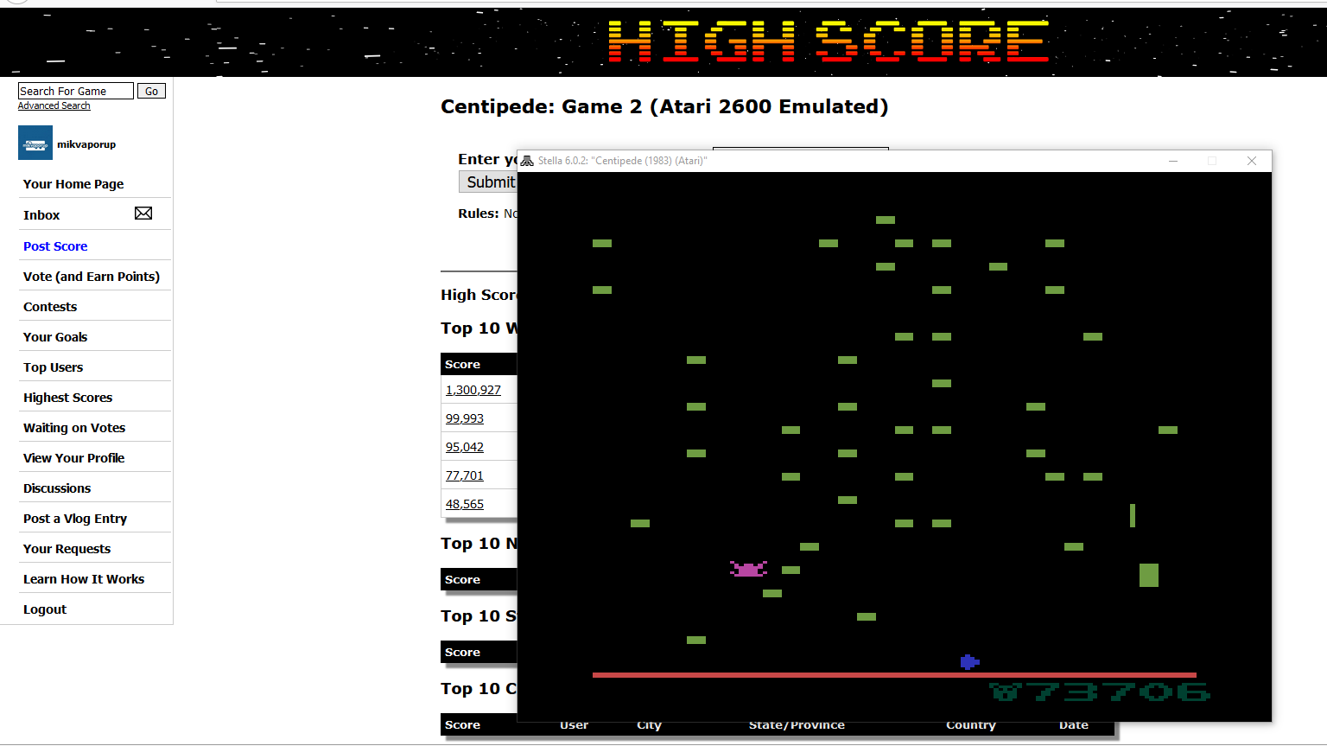The image size is (1327, 746).
Task: Minimize the Stella emulator window
Action: pyautogui.click(x=1173, y=161)
